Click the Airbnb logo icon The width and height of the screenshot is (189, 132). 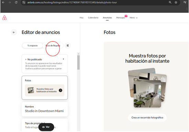[x=4, y=18]
